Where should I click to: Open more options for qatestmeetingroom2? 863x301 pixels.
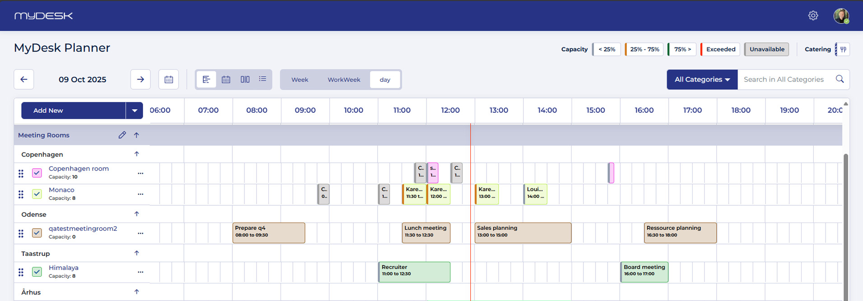[x=141, y=233]
